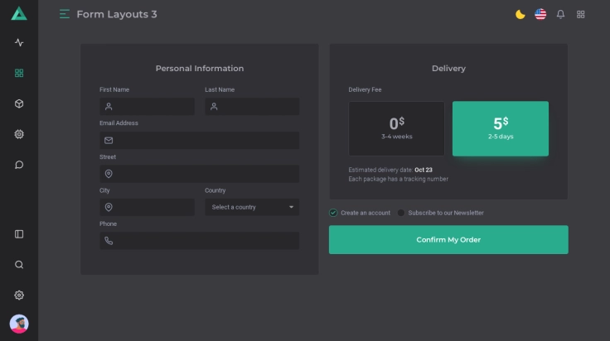Open the user avatar profile menu
The height and width of the screenshot is (341, 610).
(19, 324)
